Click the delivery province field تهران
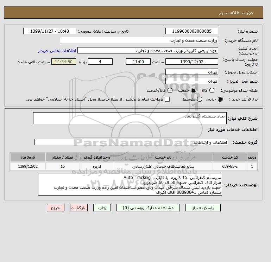The image size is (271, 262). 192,72
